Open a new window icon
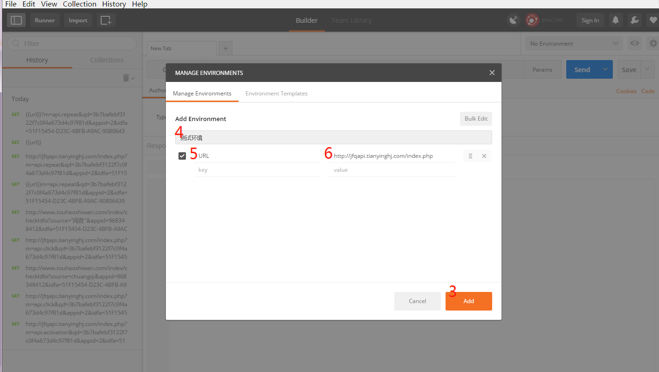 106,20
